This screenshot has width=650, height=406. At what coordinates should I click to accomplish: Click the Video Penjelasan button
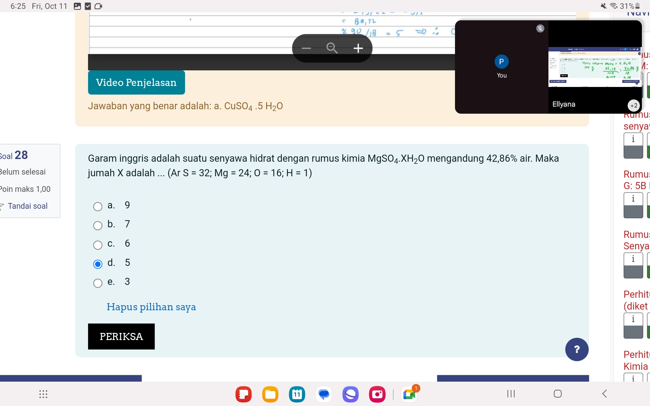pyautogui.click(x=136, y=82)
